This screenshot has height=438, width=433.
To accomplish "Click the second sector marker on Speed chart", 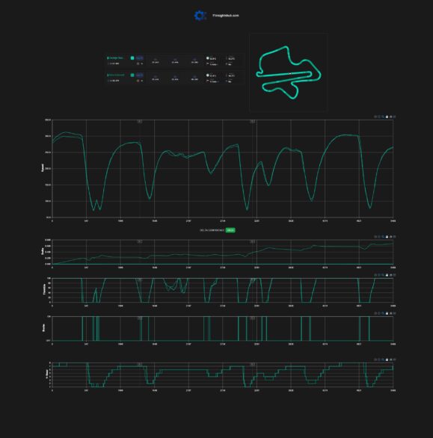I will click(x=252, y=122).
